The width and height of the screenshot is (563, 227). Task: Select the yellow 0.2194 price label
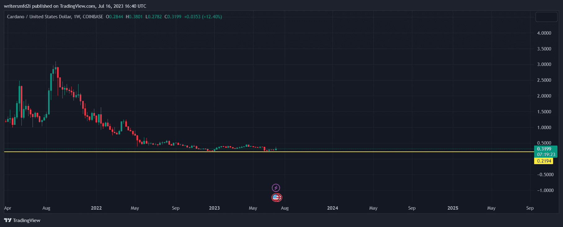pyautogui.click(x=544, y=161)
